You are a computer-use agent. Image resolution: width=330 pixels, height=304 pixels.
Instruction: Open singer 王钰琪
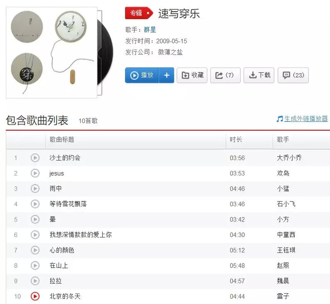pos(286,250)
